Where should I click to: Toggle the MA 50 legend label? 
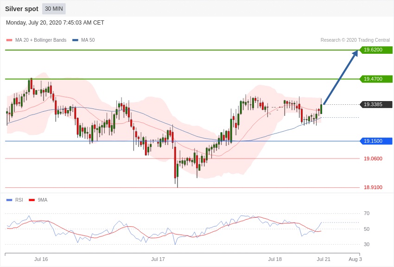click(88, 40)
